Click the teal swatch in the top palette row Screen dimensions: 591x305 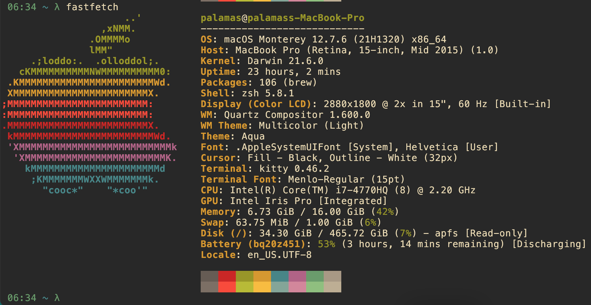tap(280, 276)
